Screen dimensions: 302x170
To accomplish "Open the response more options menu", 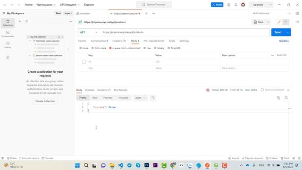I will (x=288, y=90).
